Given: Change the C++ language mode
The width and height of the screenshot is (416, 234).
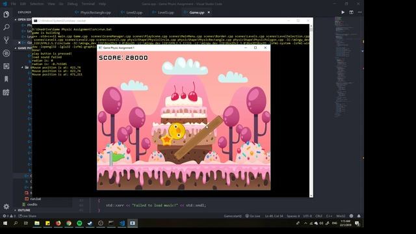Looking at the screenshot, I should pos(330,216).
